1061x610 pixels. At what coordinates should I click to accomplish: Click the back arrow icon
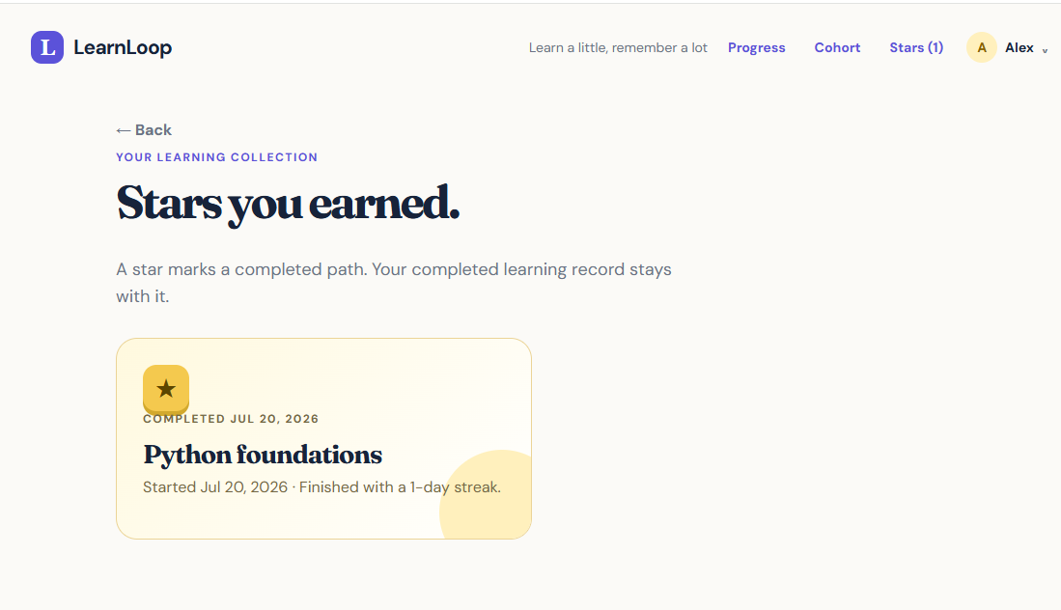point(124,130)
